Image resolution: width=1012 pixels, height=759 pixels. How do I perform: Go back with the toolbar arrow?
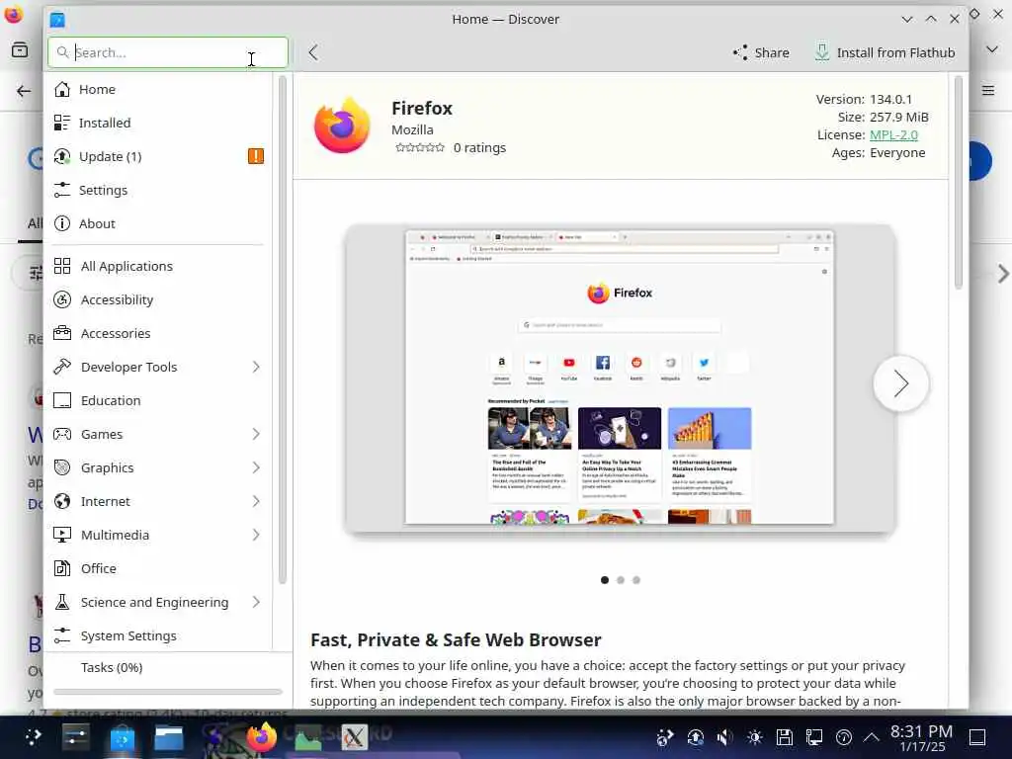313,52
